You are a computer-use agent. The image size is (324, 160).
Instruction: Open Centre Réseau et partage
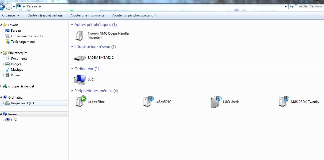[45, 15]
